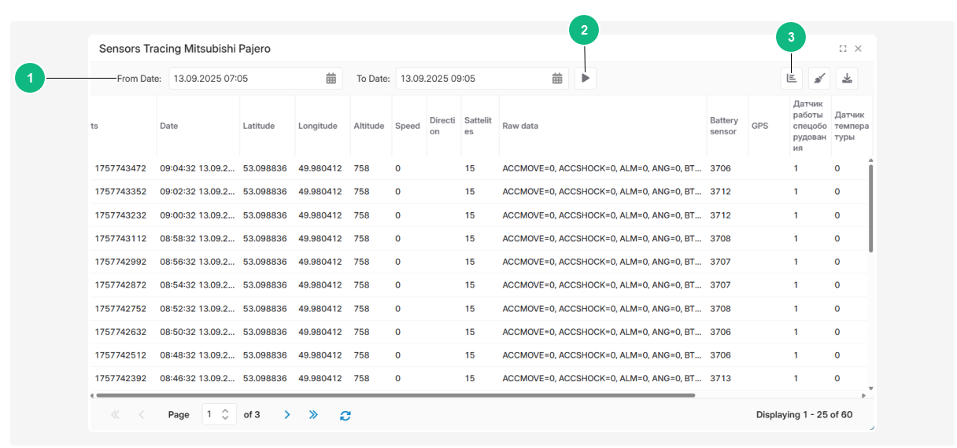Jump to the last page
957x448 pixels.
[313, 414]
